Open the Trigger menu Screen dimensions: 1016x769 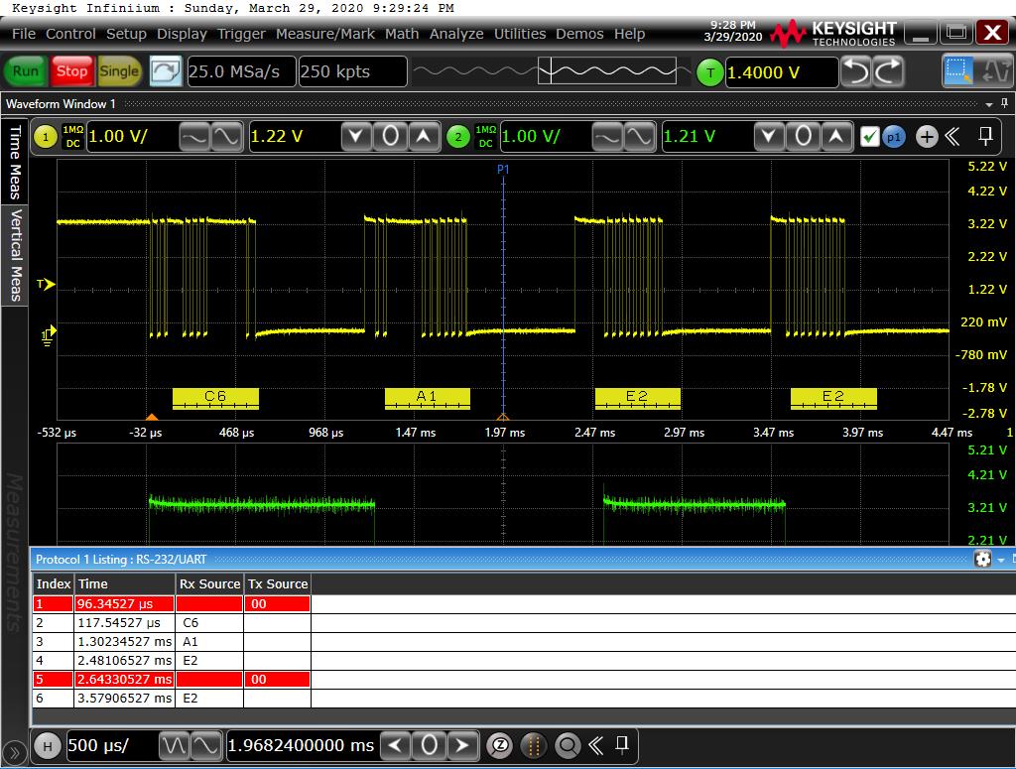(241, 34)
